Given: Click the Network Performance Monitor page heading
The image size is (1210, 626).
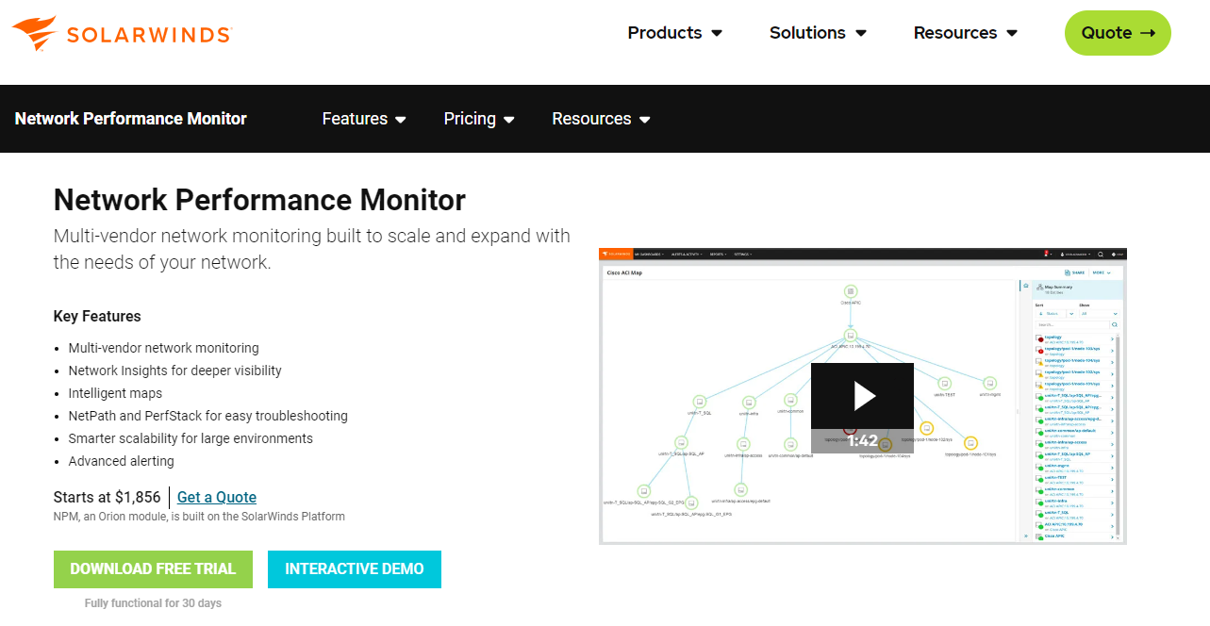Looking at the screenshot, I should pyautogui.click(x=259, y=200).
